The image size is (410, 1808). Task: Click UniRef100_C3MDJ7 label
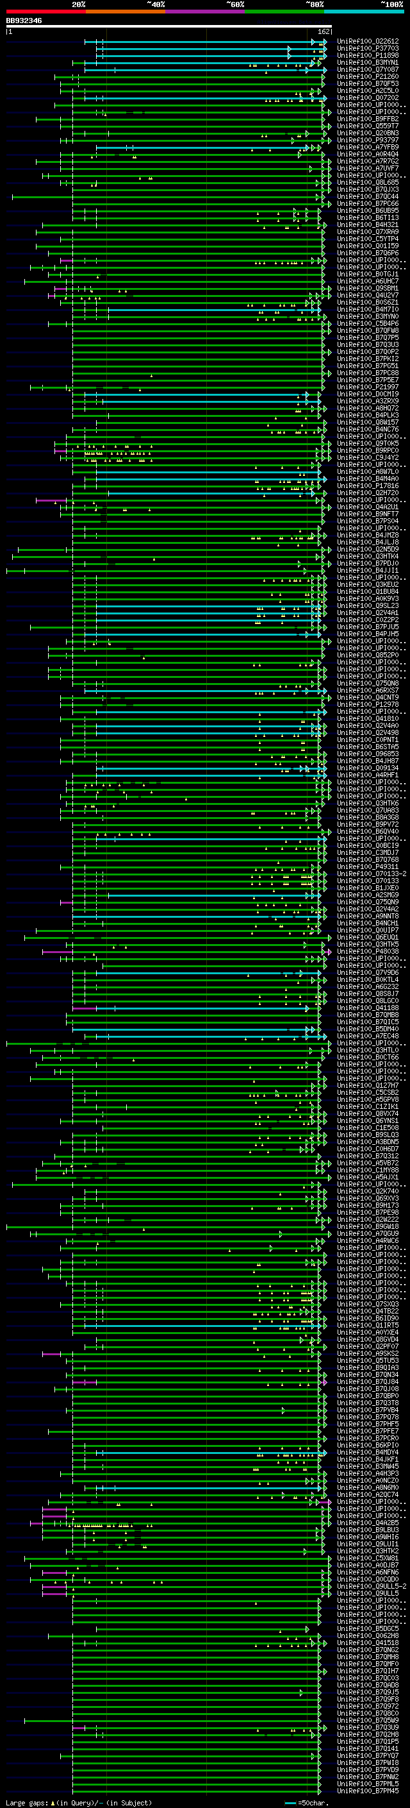[x=368, y=852]
